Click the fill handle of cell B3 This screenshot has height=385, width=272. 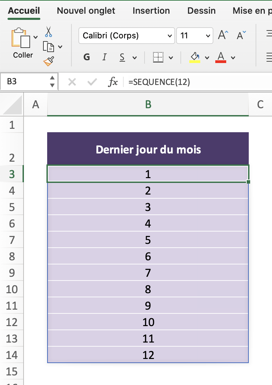pos(248,182)
